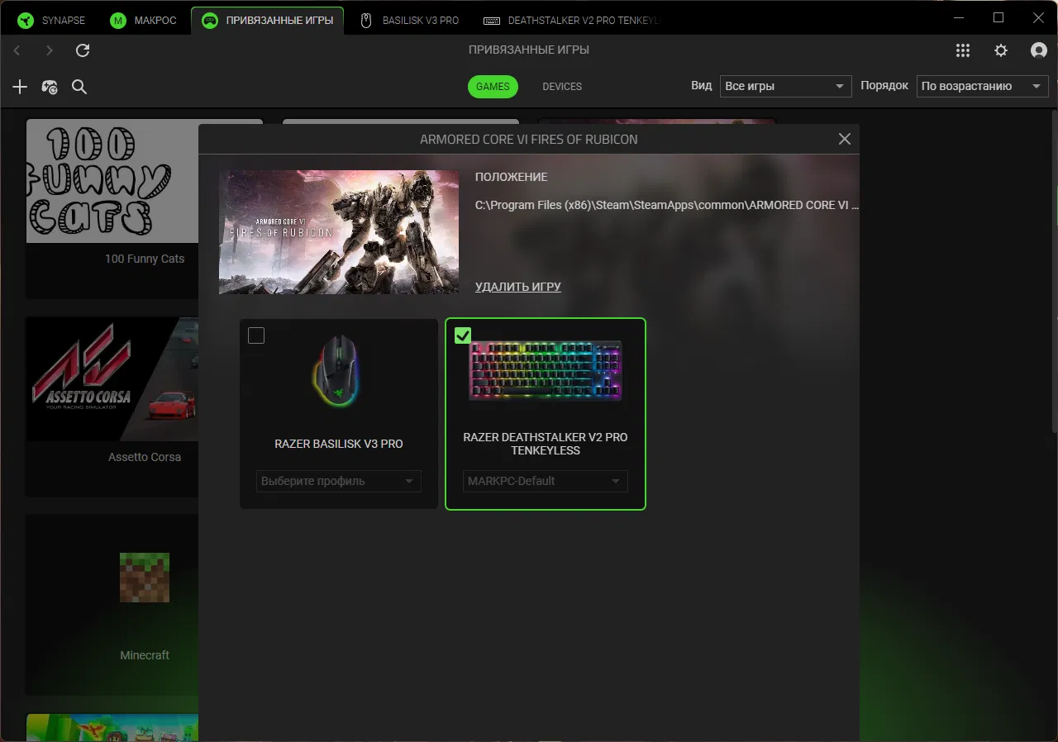The image size is (1058, 742).
Task: Check the Razer Basilisk V3 Pro checkbox
Action: (256, 335)
